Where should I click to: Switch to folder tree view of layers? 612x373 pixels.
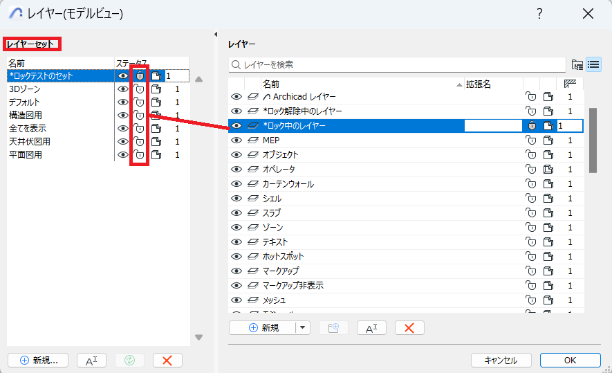pyautogui.click(x=577, y=64)
